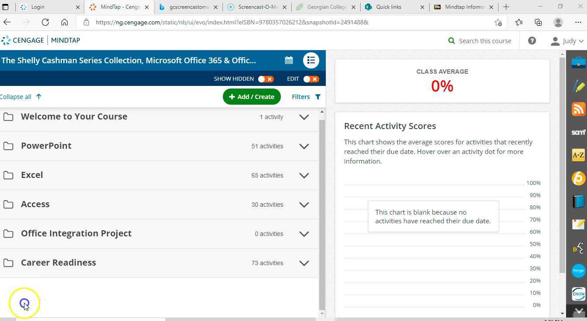Launch the SAM app from the right sidebar
This screenshot has height=321, width=587.
578,132
